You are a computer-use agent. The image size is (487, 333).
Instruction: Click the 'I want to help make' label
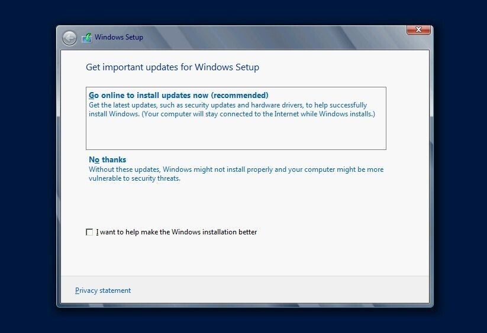click(176, 232)
